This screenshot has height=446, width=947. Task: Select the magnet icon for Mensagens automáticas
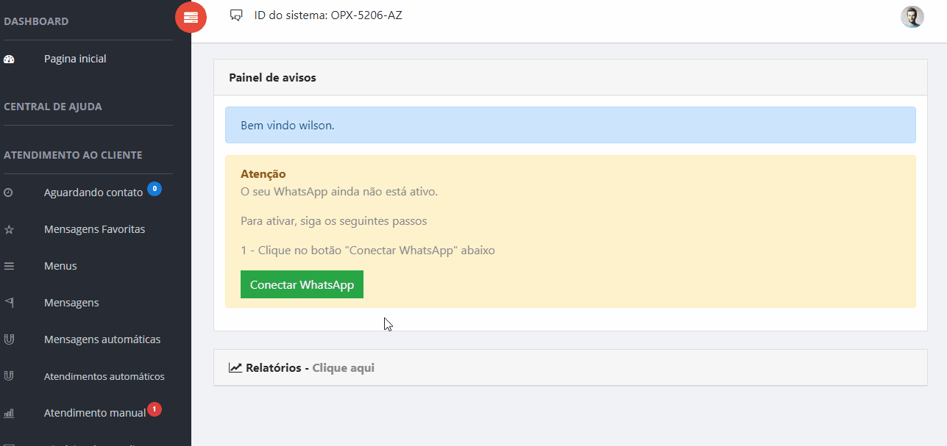pyautogui.click(x=10, y=339)
